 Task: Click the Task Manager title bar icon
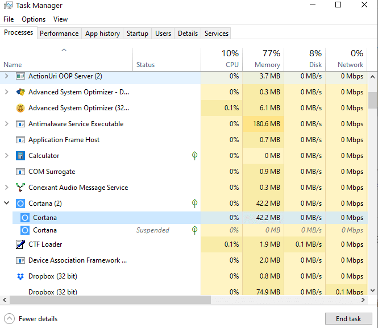tap(8, 5)
